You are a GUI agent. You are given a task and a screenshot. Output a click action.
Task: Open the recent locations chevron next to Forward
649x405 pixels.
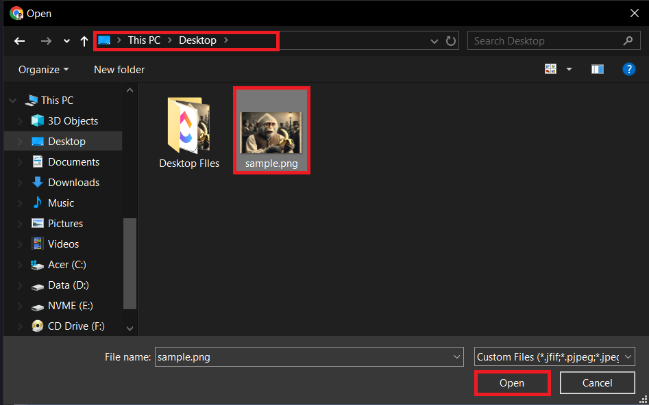click(66, 41)
